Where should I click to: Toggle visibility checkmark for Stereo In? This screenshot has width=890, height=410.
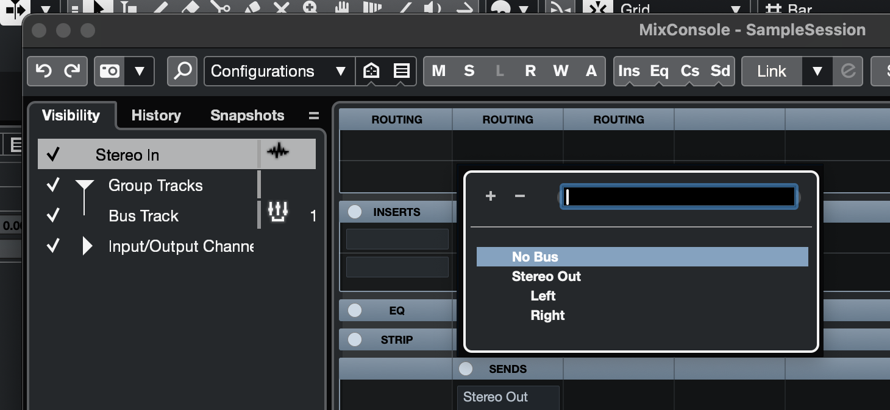(x=53, y=155)
